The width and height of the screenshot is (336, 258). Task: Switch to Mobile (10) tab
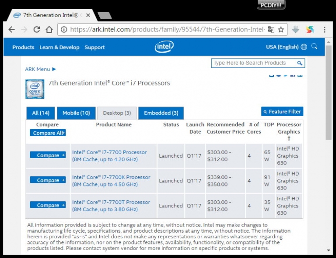[x=76, y=113]
